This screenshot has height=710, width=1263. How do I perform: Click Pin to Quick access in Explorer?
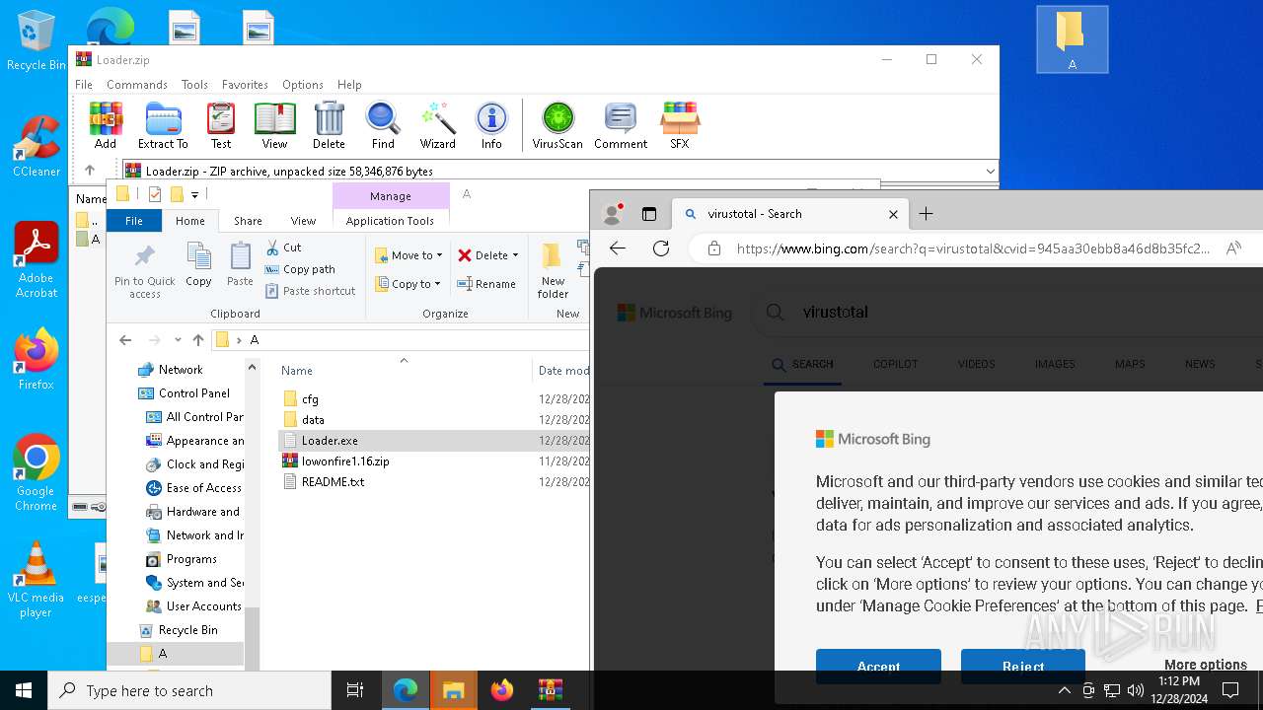click(144, 270)
